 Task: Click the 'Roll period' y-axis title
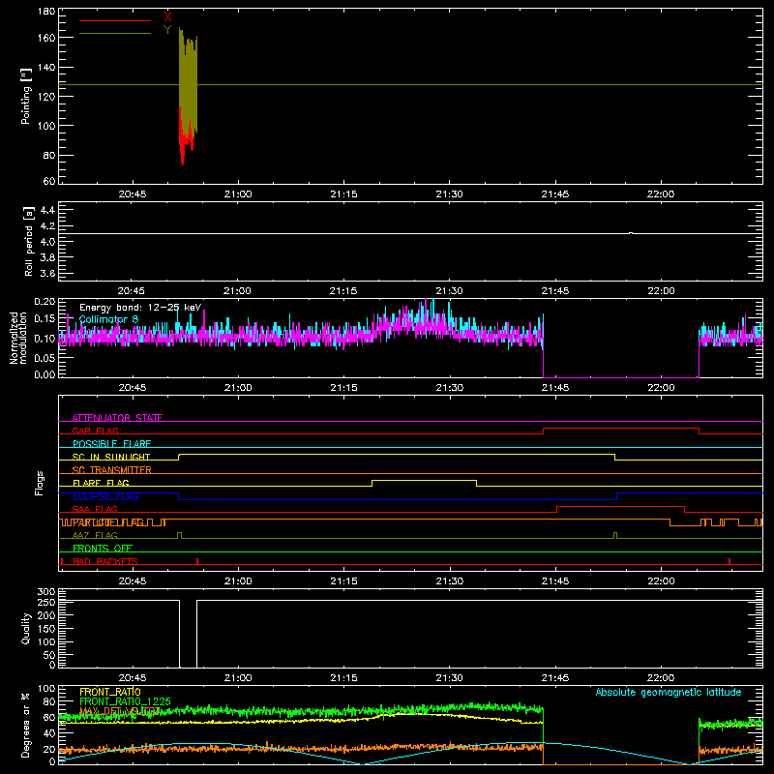[x=29, y=241]
